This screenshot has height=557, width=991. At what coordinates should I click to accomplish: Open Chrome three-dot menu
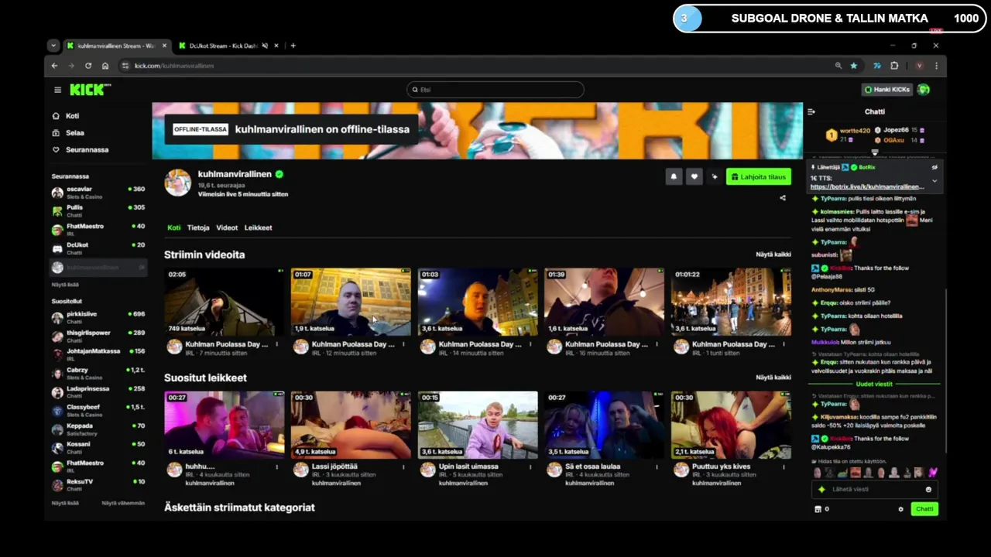tap(936, 66)
